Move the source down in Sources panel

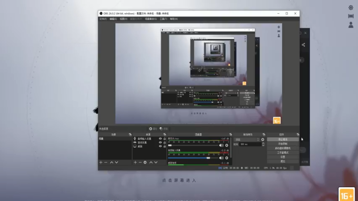[156, 162]
